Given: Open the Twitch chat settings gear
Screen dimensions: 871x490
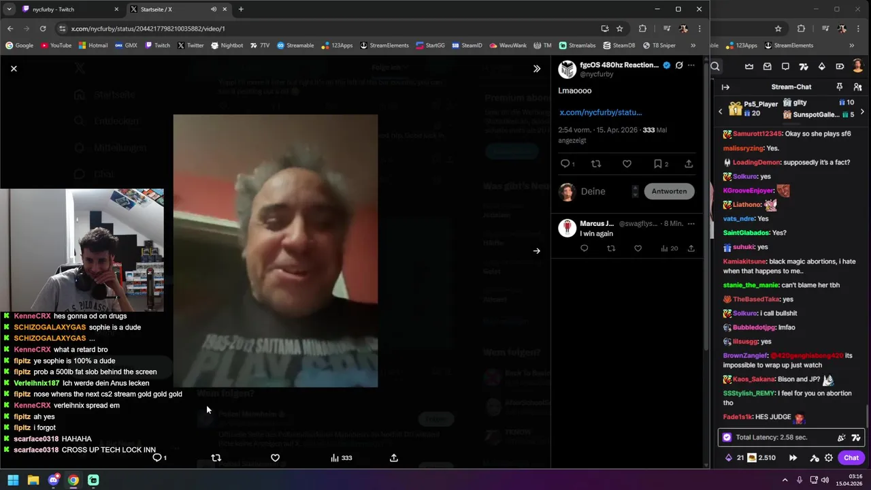Looking at the screenshot, I should pyautogui.click(x=828, y=458).
